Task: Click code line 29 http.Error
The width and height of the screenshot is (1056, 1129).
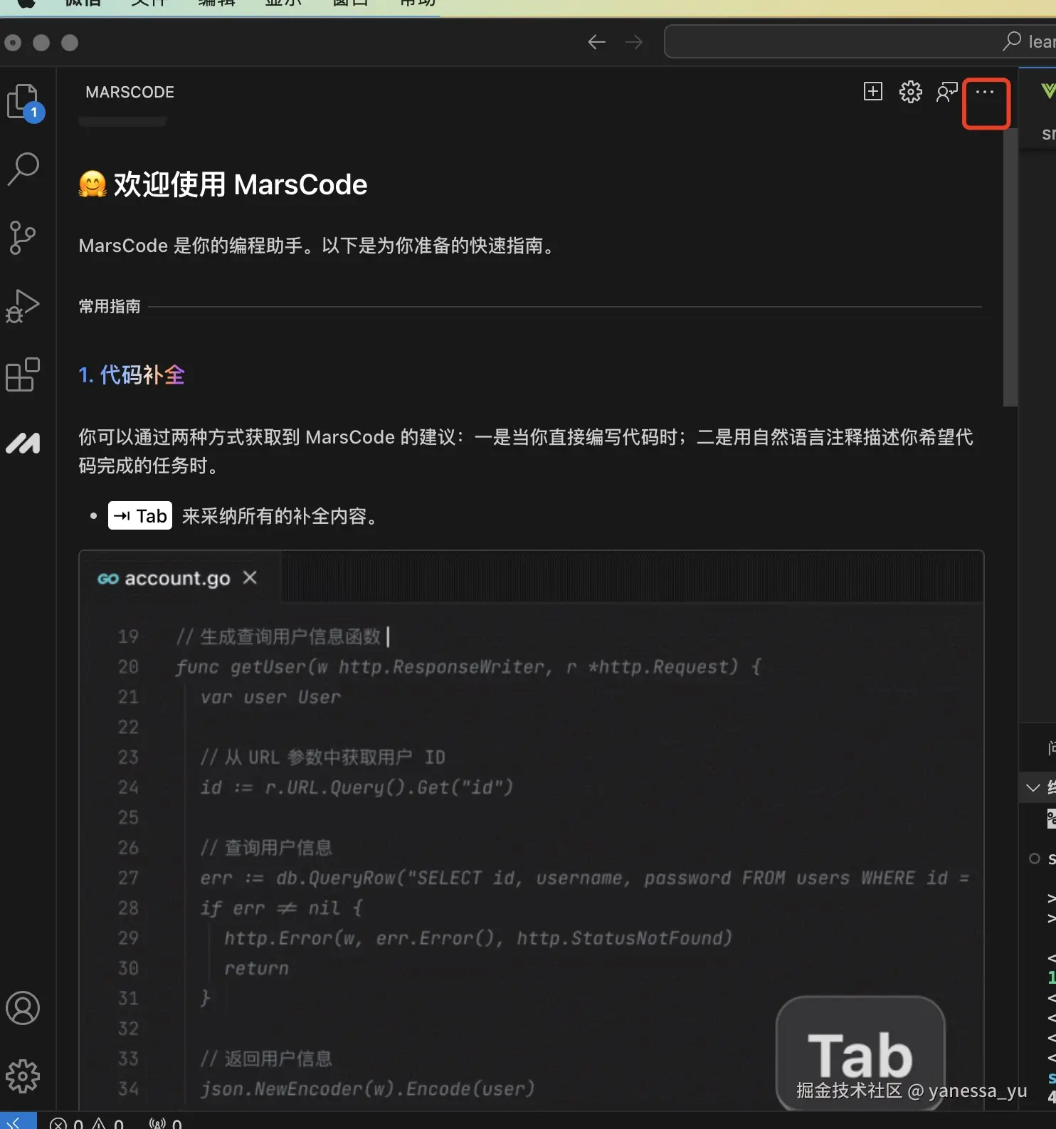Action: [478, 938]
